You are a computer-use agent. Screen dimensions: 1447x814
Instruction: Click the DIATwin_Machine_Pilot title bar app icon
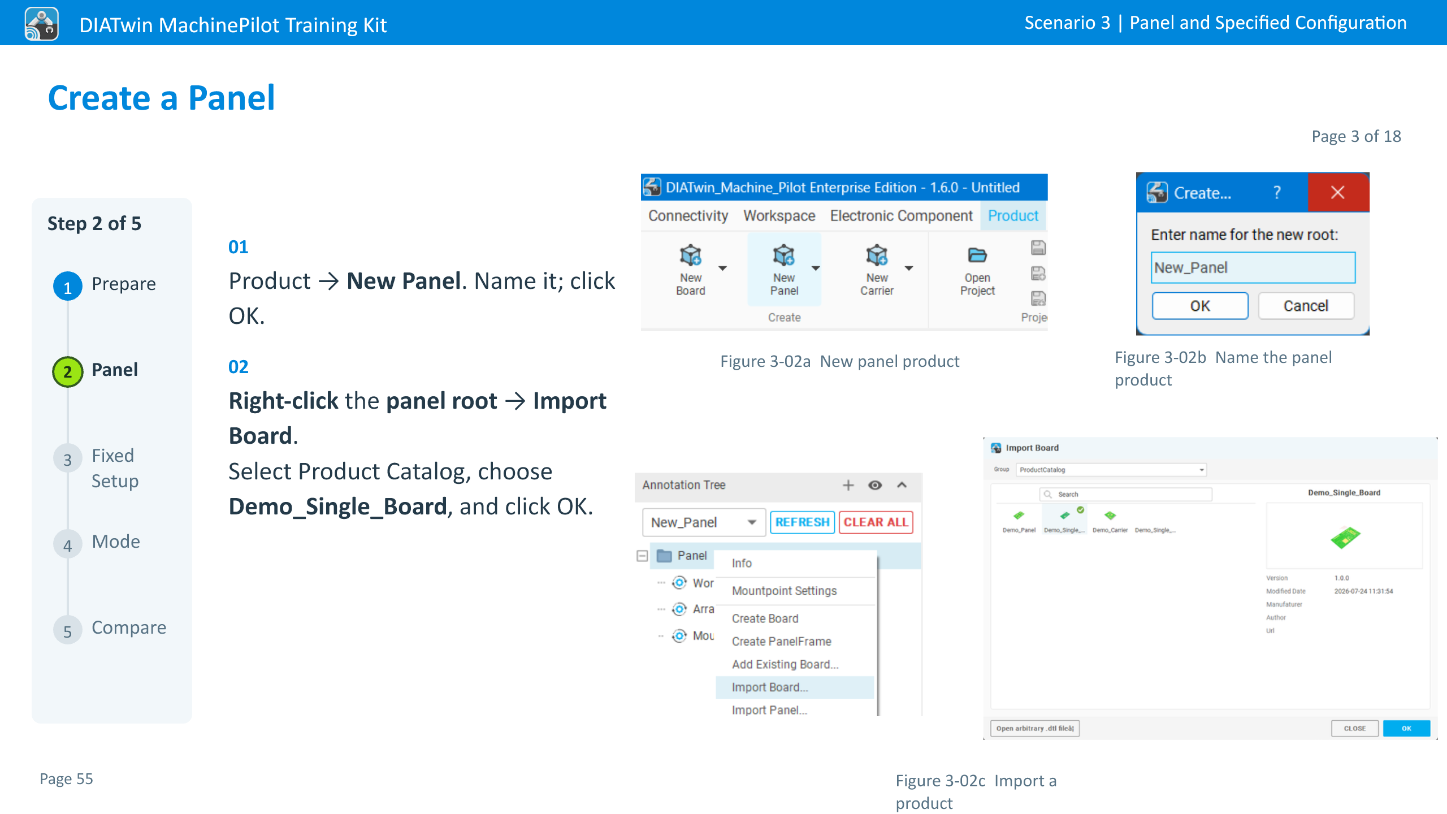pyautogui.click(x=652, y=187)
